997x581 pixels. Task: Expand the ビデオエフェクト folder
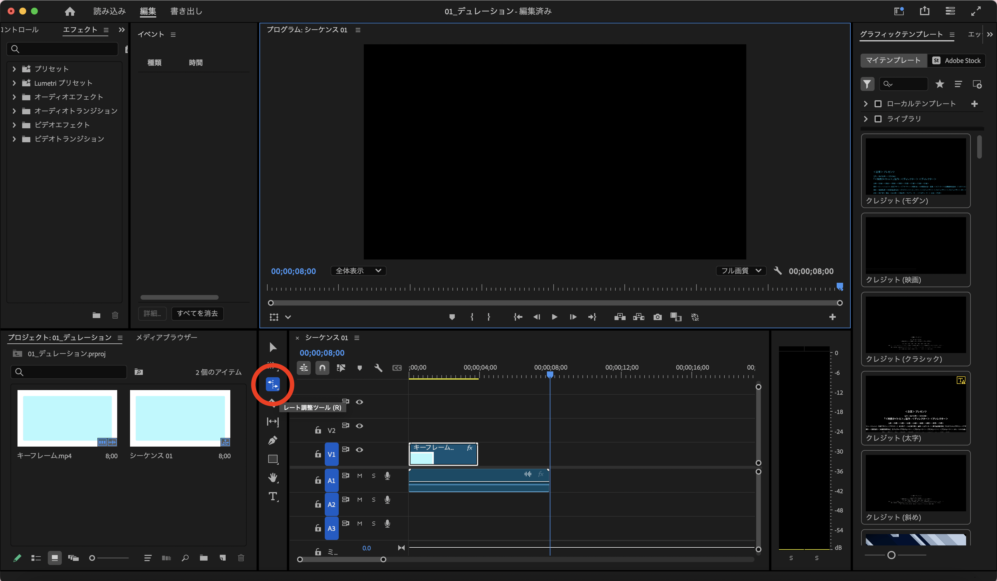tap(14, 125)
